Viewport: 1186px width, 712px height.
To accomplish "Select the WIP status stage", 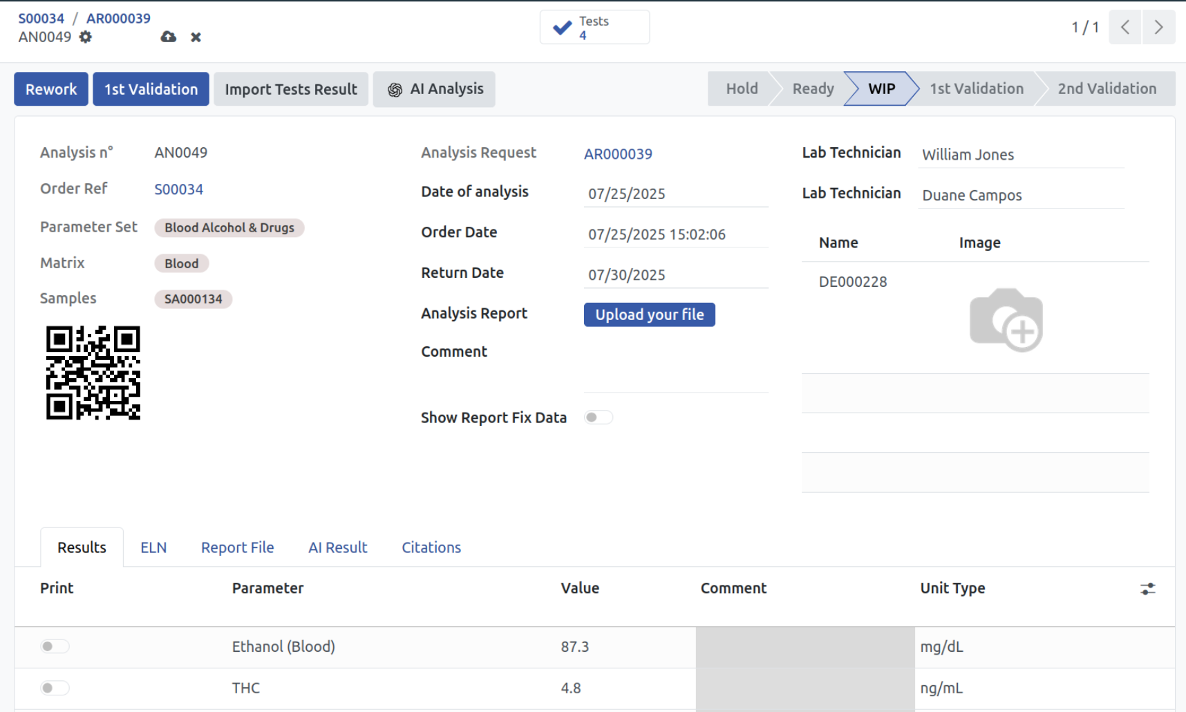I will 881,88.
